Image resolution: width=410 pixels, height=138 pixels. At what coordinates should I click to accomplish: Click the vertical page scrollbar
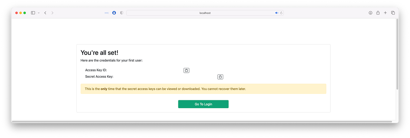coord(397,54)
